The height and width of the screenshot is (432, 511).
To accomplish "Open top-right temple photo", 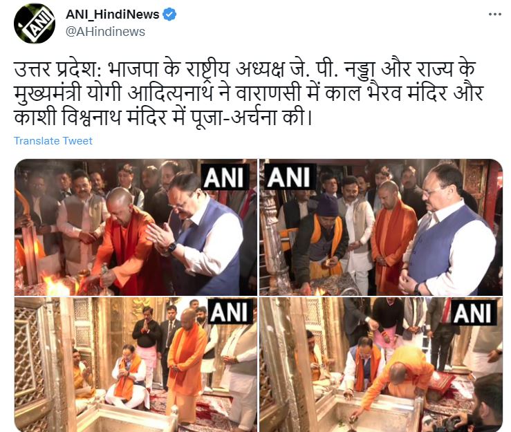I will pos(381,227).
